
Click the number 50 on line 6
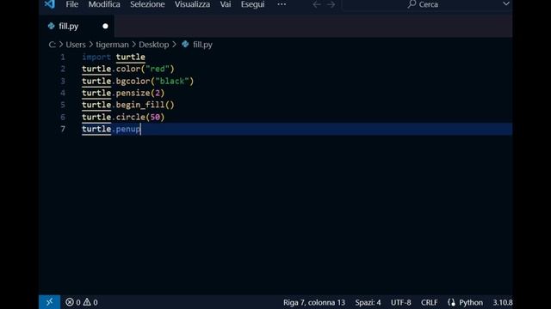pos(155,117)
